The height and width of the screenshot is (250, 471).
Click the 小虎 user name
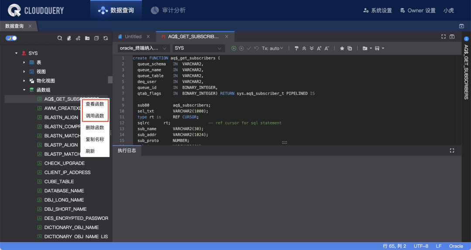[448, 10]
